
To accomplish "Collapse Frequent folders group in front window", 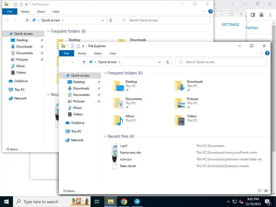I will pos(105,73).
